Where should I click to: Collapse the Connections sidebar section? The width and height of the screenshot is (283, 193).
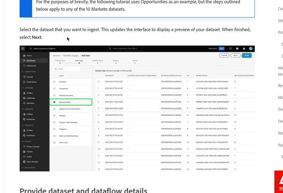pyautogui.click(x=23, y=72)
